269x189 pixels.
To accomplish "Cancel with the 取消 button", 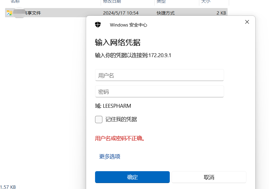I will (x=209, y=177).
